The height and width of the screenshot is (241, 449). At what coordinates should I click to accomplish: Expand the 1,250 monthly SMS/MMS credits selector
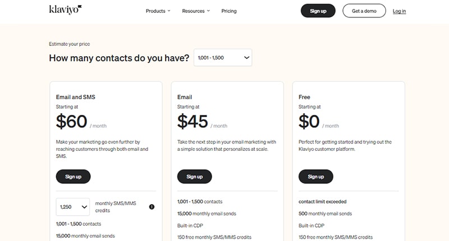(73, 207)
